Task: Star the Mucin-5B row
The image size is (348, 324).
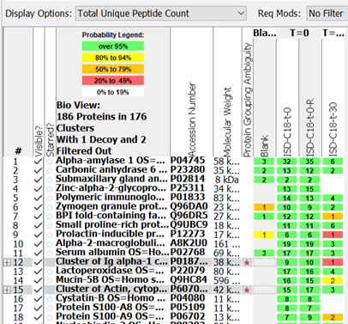Action: click(x=50, y=280)
